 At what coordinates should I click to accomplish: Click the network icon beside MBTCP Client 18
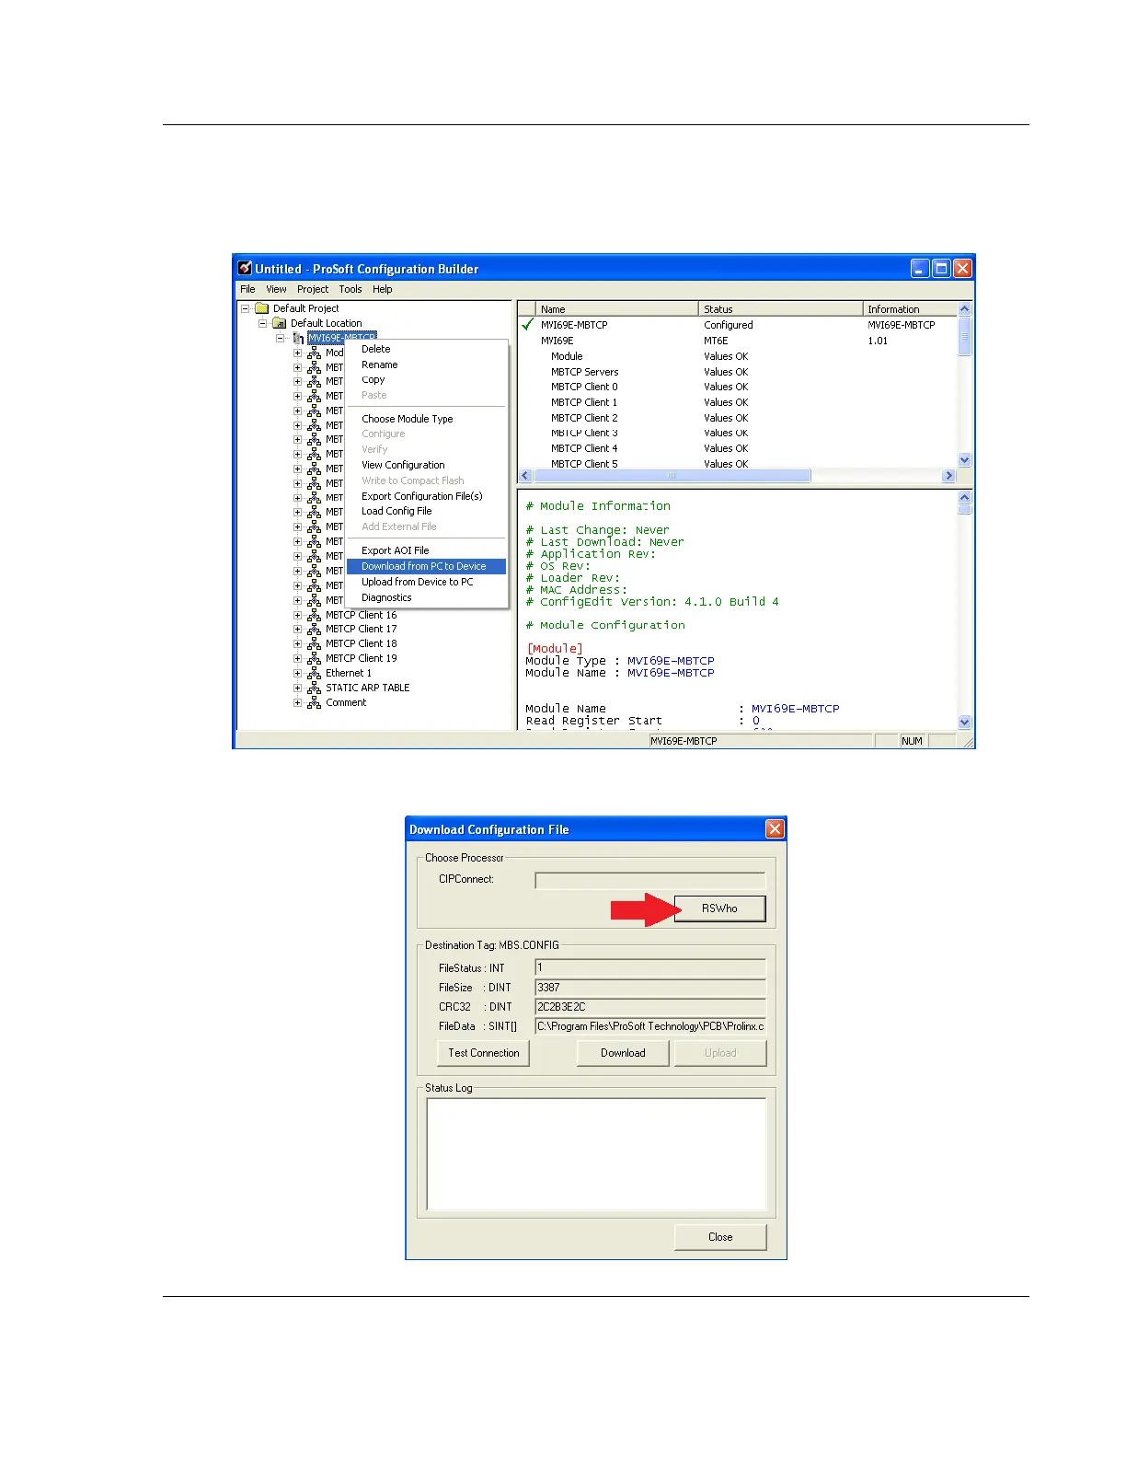314,644
